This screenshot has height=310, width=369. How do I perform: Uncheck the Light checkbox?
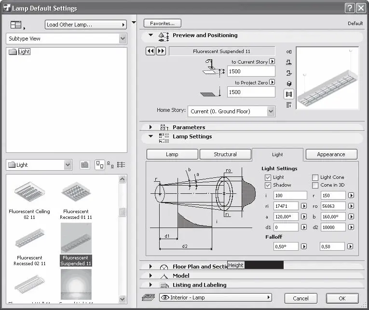[x=268, y=177]
